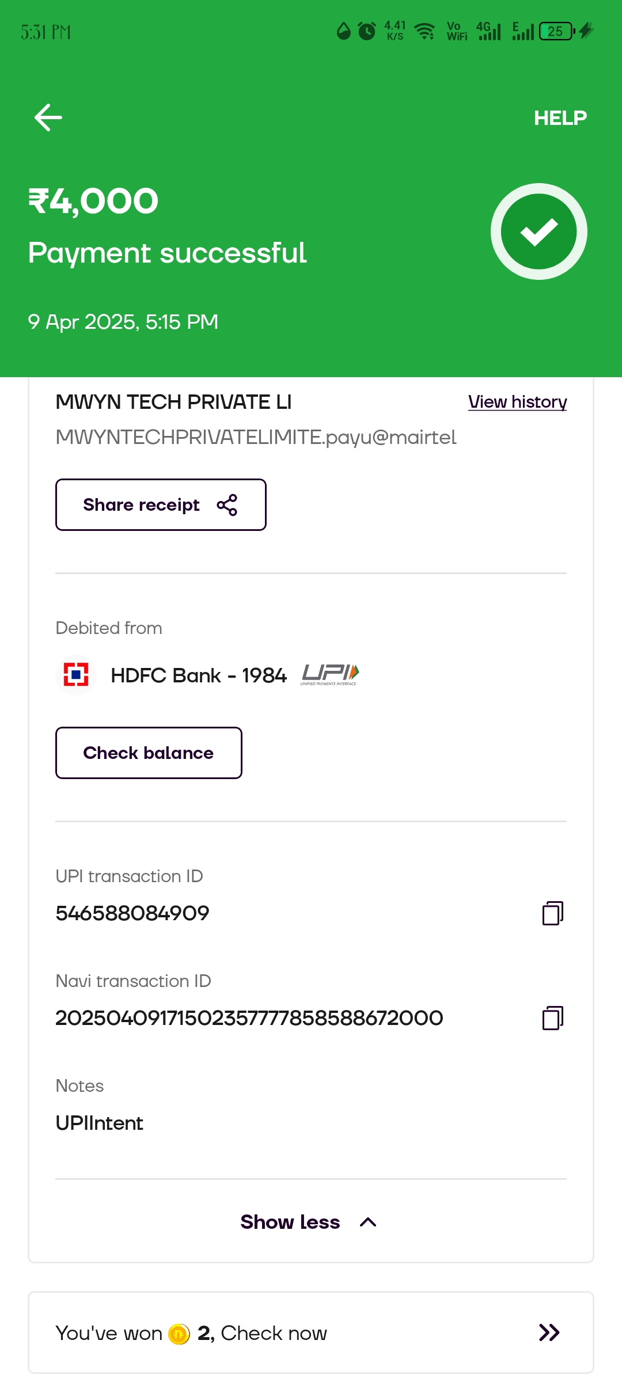
Task: Tap the green success checkmark icon
Action: [538, 231]
